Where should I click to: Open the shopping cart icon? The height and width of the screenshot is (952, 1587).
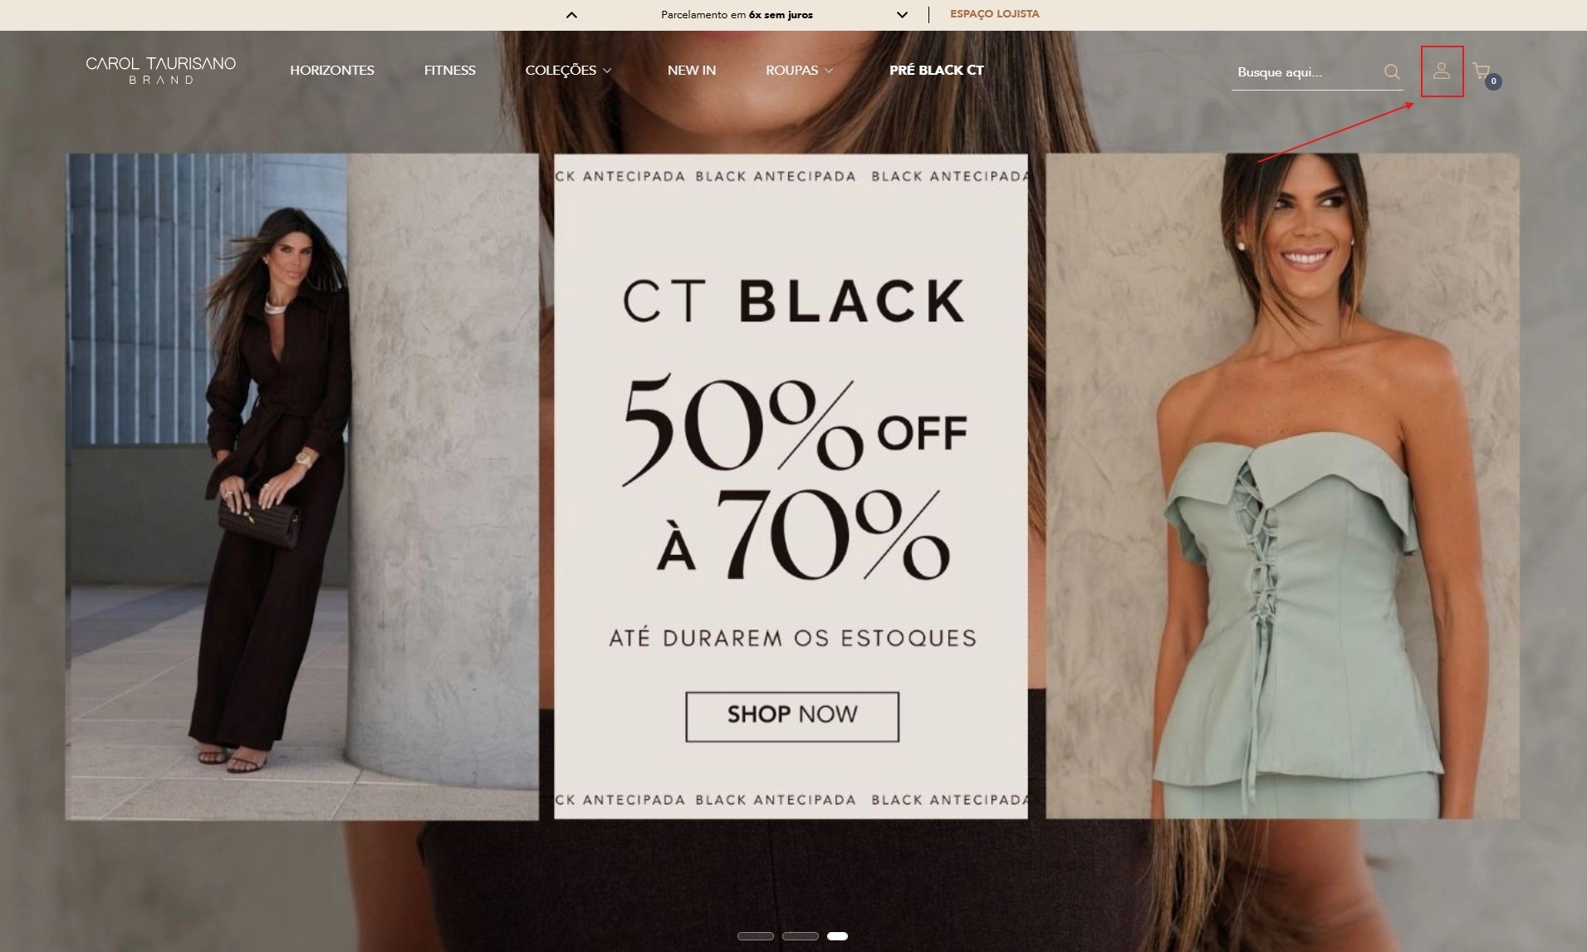pos(1482,71)
